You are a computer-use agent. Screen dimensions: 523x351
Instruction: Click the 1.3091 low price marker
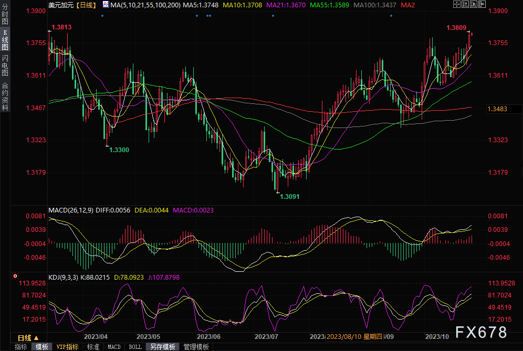click(x=290, y=196)
